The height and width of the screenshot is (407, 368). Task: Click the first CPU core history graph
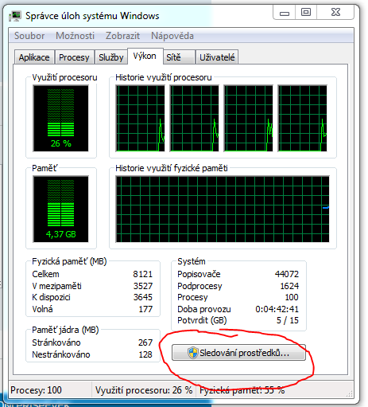tap(140, 119)
